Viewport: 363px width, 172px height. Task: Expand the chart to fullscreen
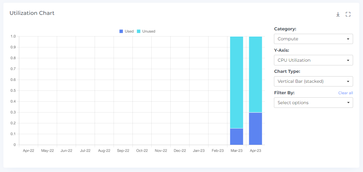click(348, 14)
